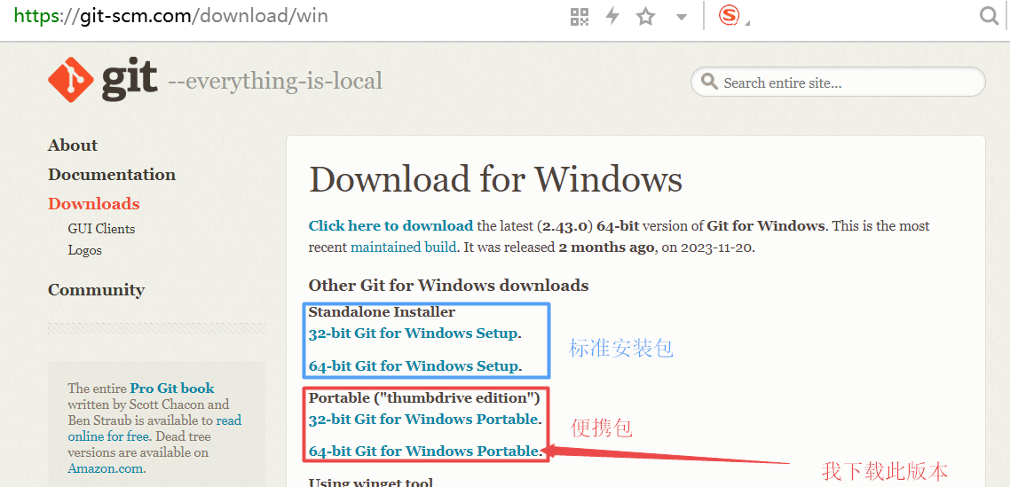This screenshot has height=487, width=1010.
Task: Open the About section
Action: tap(73, 145)
